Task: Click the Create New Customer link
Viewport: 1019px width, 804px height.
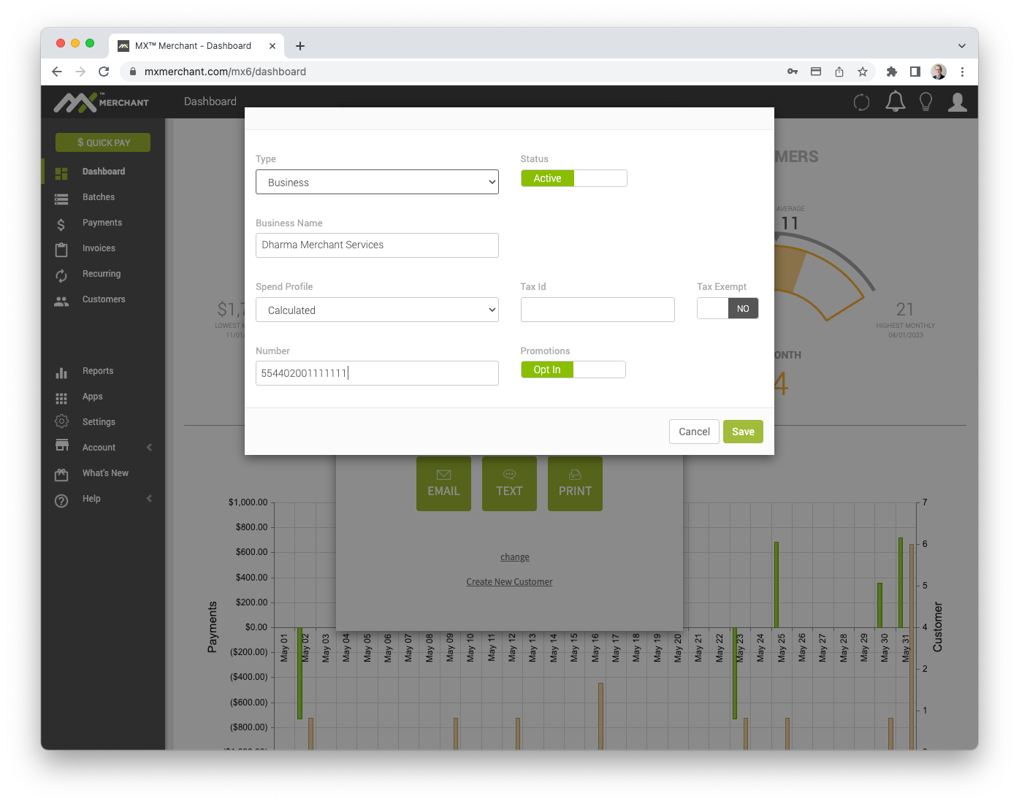Action: pyautogui.click(x=509, y=581)
